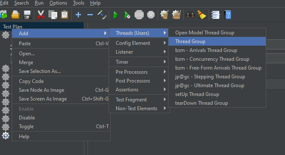Add Open Model Thread Group
Screen dimensions: 285x155
[x=217, y=33]
